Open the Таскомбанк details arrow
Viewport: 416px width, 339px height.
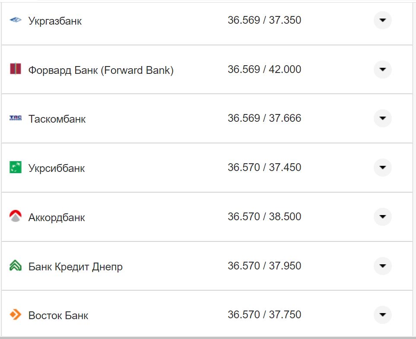(382, 118)
